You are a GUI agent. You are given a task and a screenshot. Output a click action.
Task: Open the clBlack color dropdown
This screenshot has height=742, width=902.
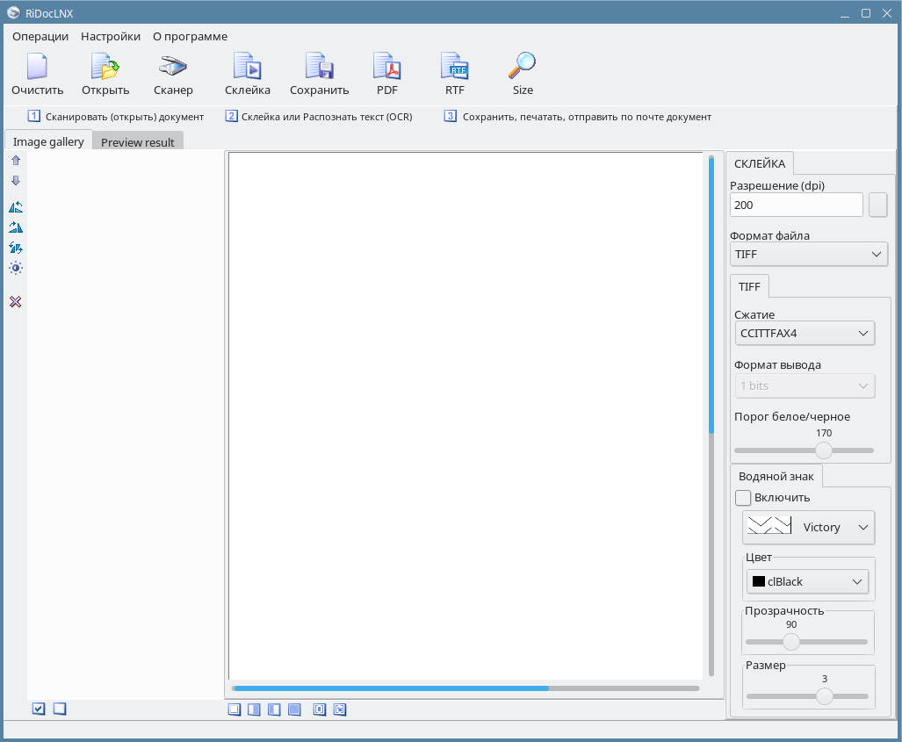[807, 581]
